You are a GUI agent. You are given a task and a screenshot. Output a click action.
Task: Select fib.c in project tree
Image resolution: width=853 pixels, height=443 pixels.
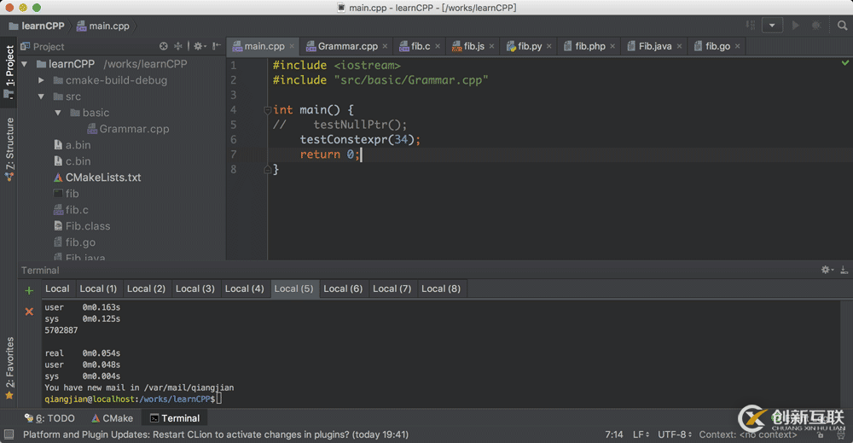pyautogui.click(x=72, y=210)
